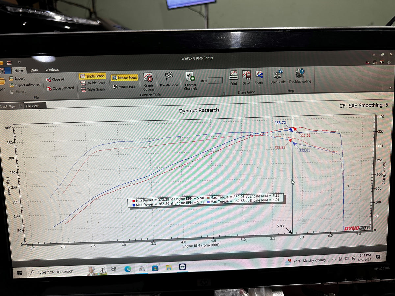Open Troubleshooting help icon
The width and height of the screenshot is (395, 296).
pos(300,73)
